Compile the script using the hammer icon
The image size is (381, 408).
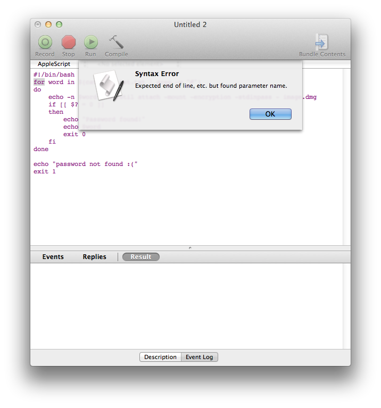coord(116,42)
